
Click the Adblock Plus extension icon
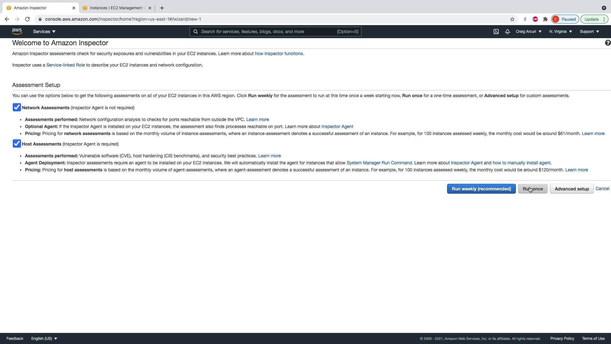(535, 19)
